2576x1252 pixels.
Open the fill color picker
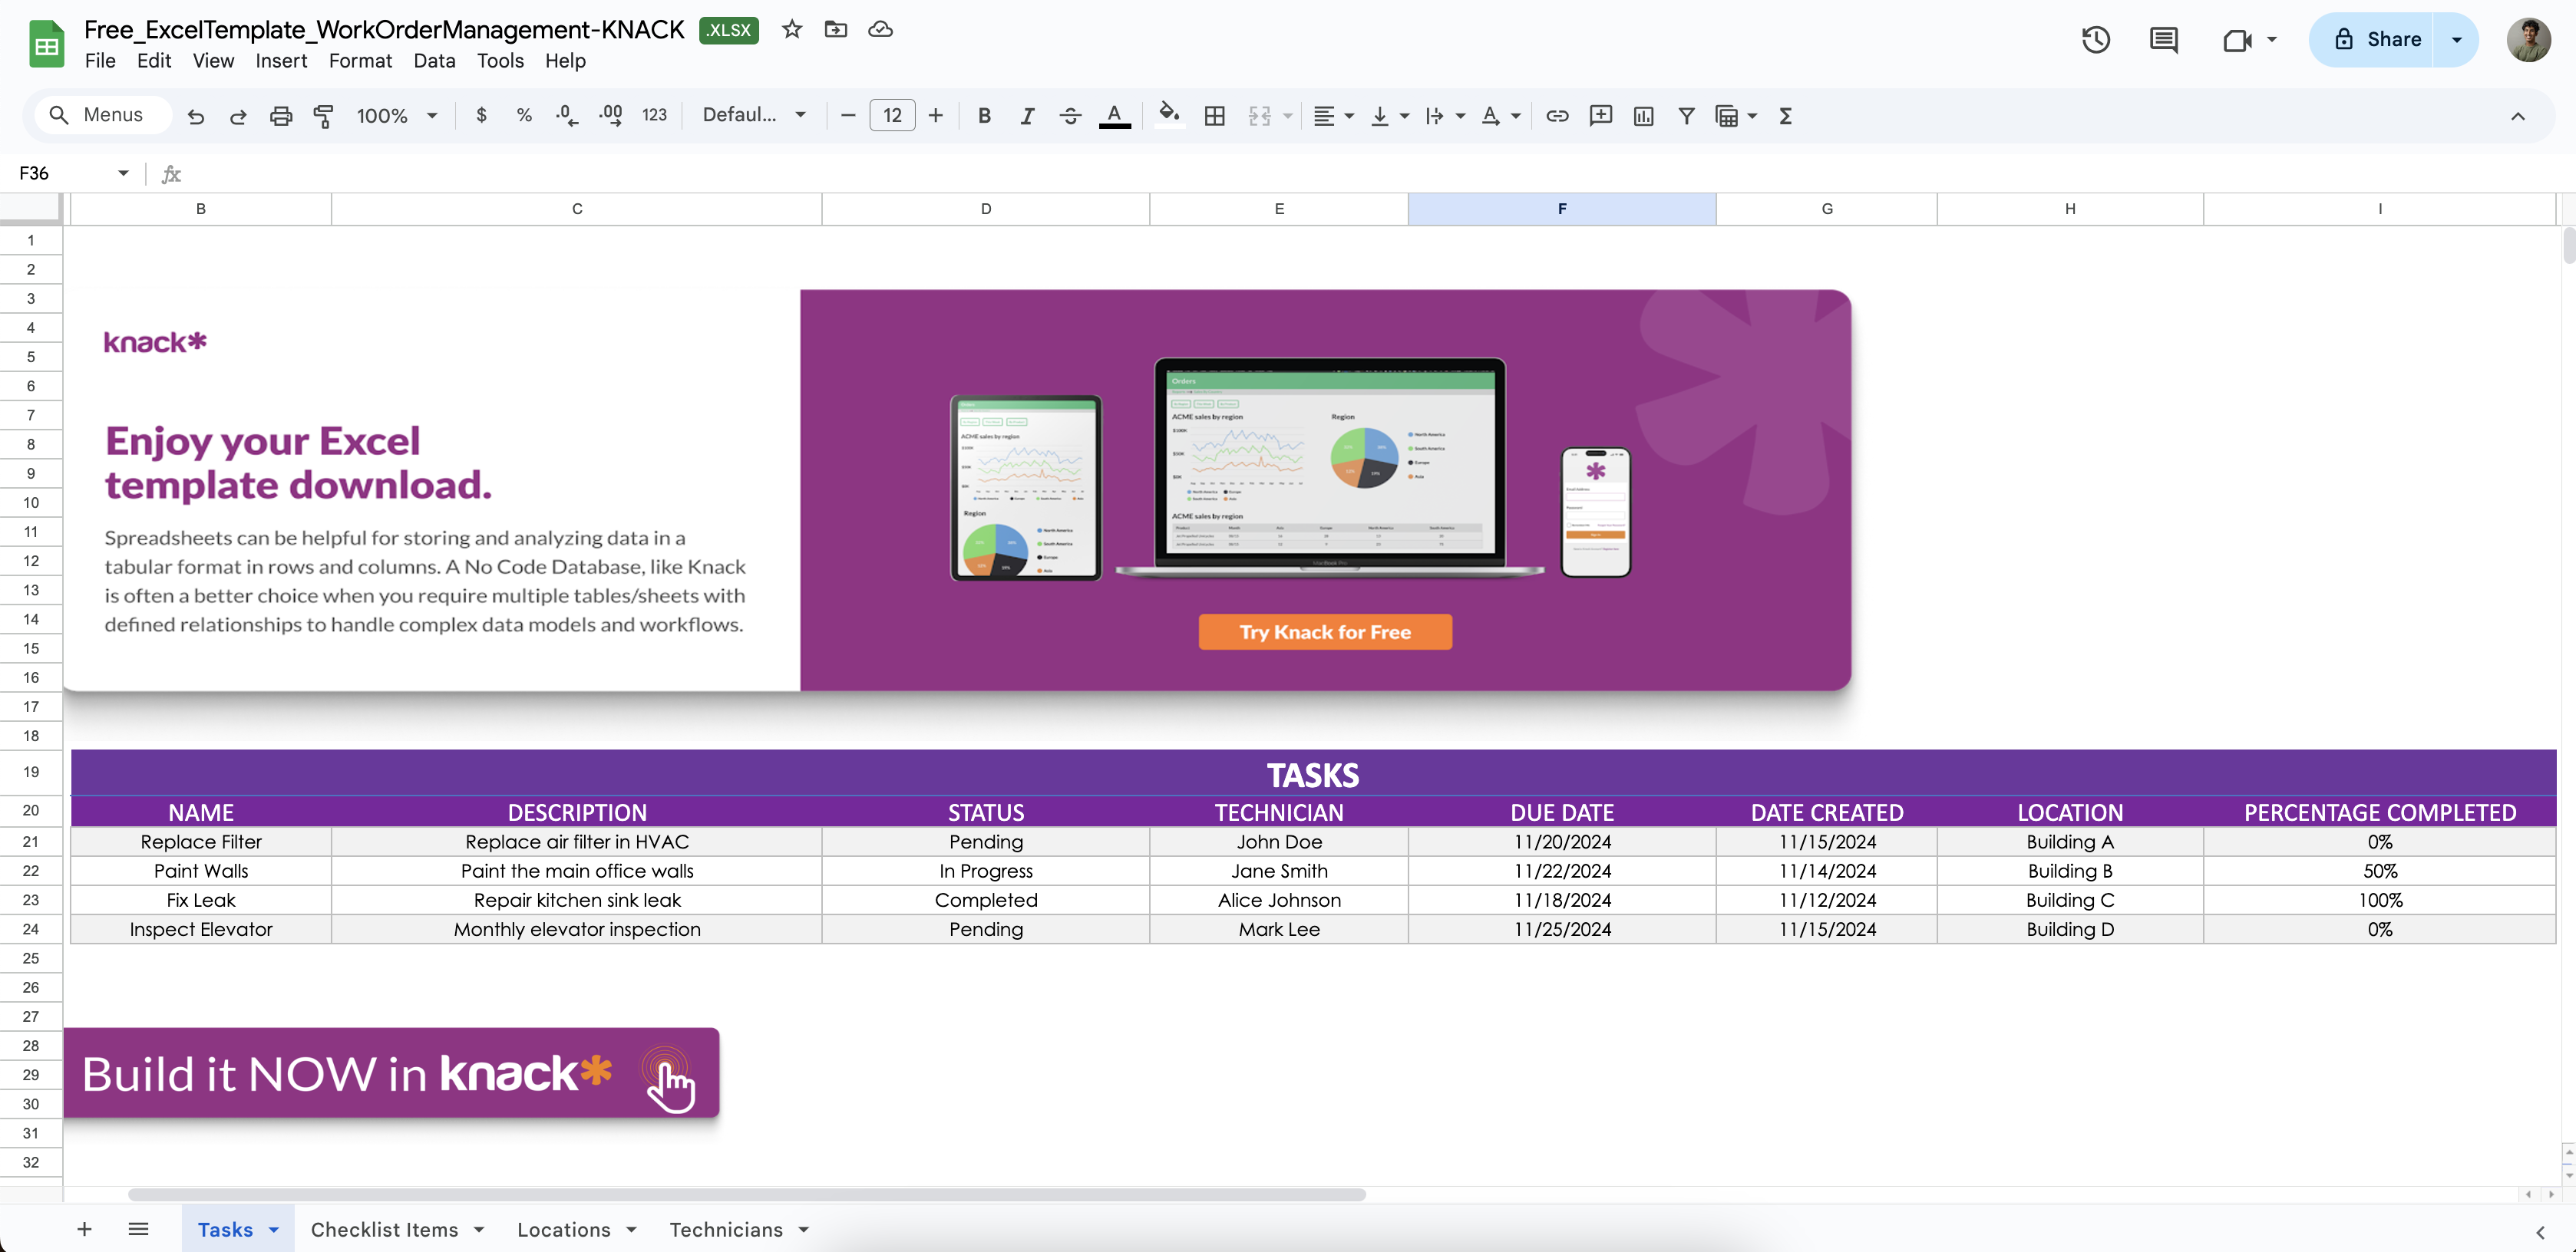click(x=1168, y=116)
